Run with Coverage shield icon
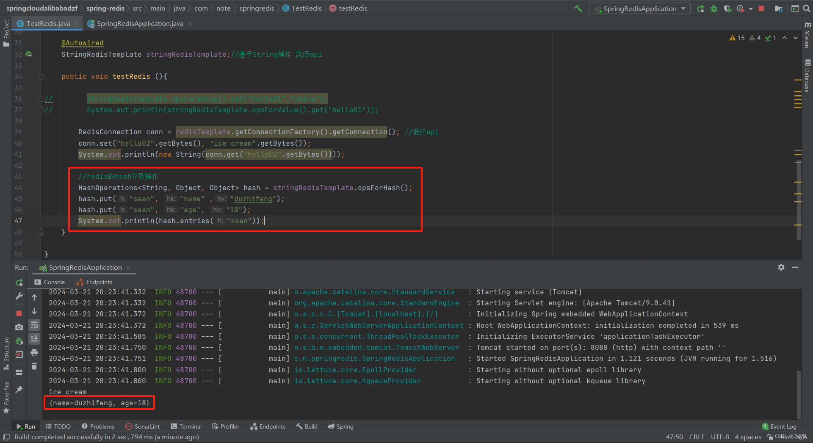 tap(727, 8)
